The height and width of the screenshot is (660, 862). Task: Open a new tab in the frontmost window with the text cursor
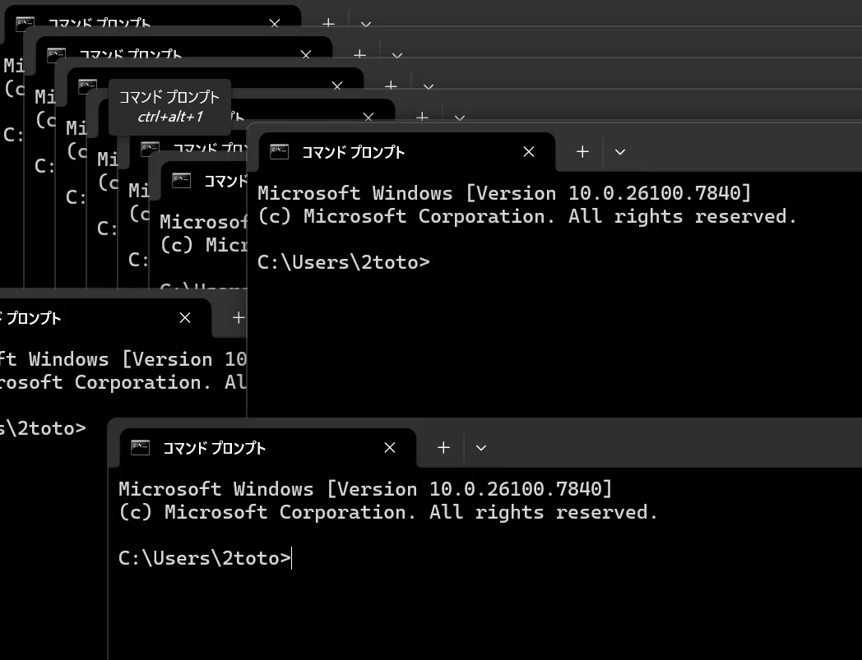point(443,448)
